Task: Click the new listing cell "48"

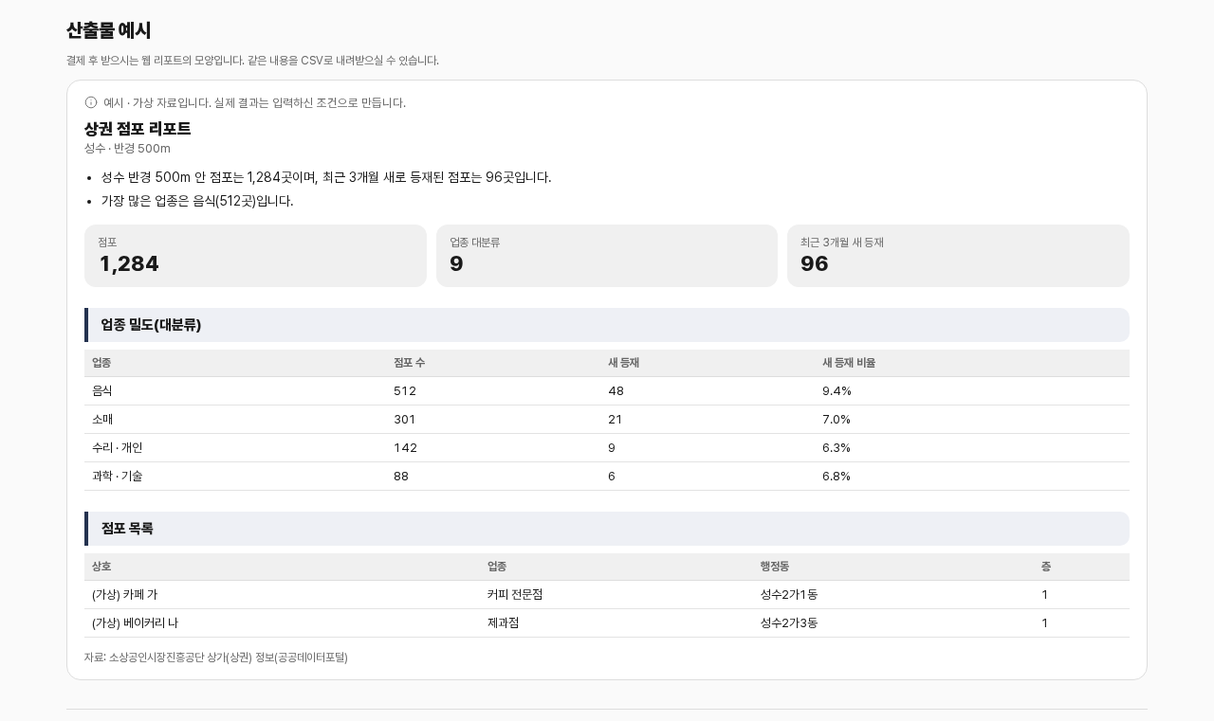Action: [x=616, y=391]
